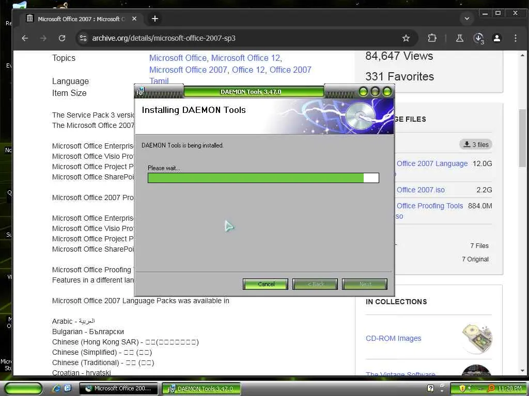This screenshot has height=396, width=529.
Task: Click the middle green installer title button
Action: 375,91
